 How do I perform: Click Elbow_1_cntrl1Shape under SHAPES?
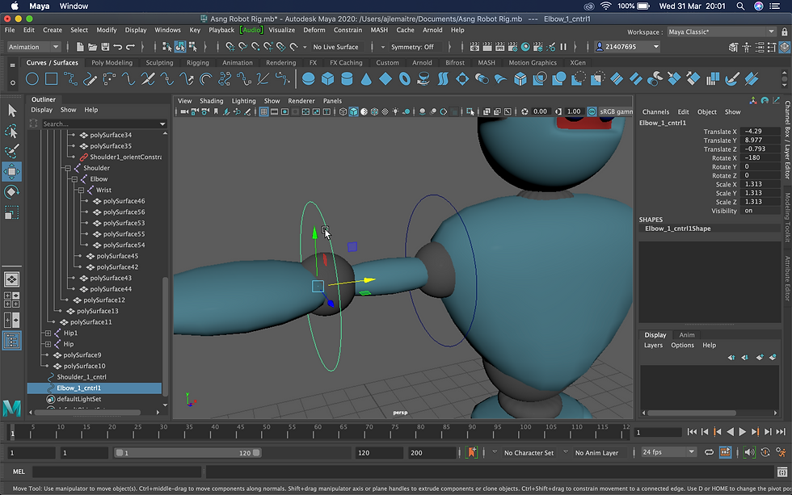pos(677,229)
